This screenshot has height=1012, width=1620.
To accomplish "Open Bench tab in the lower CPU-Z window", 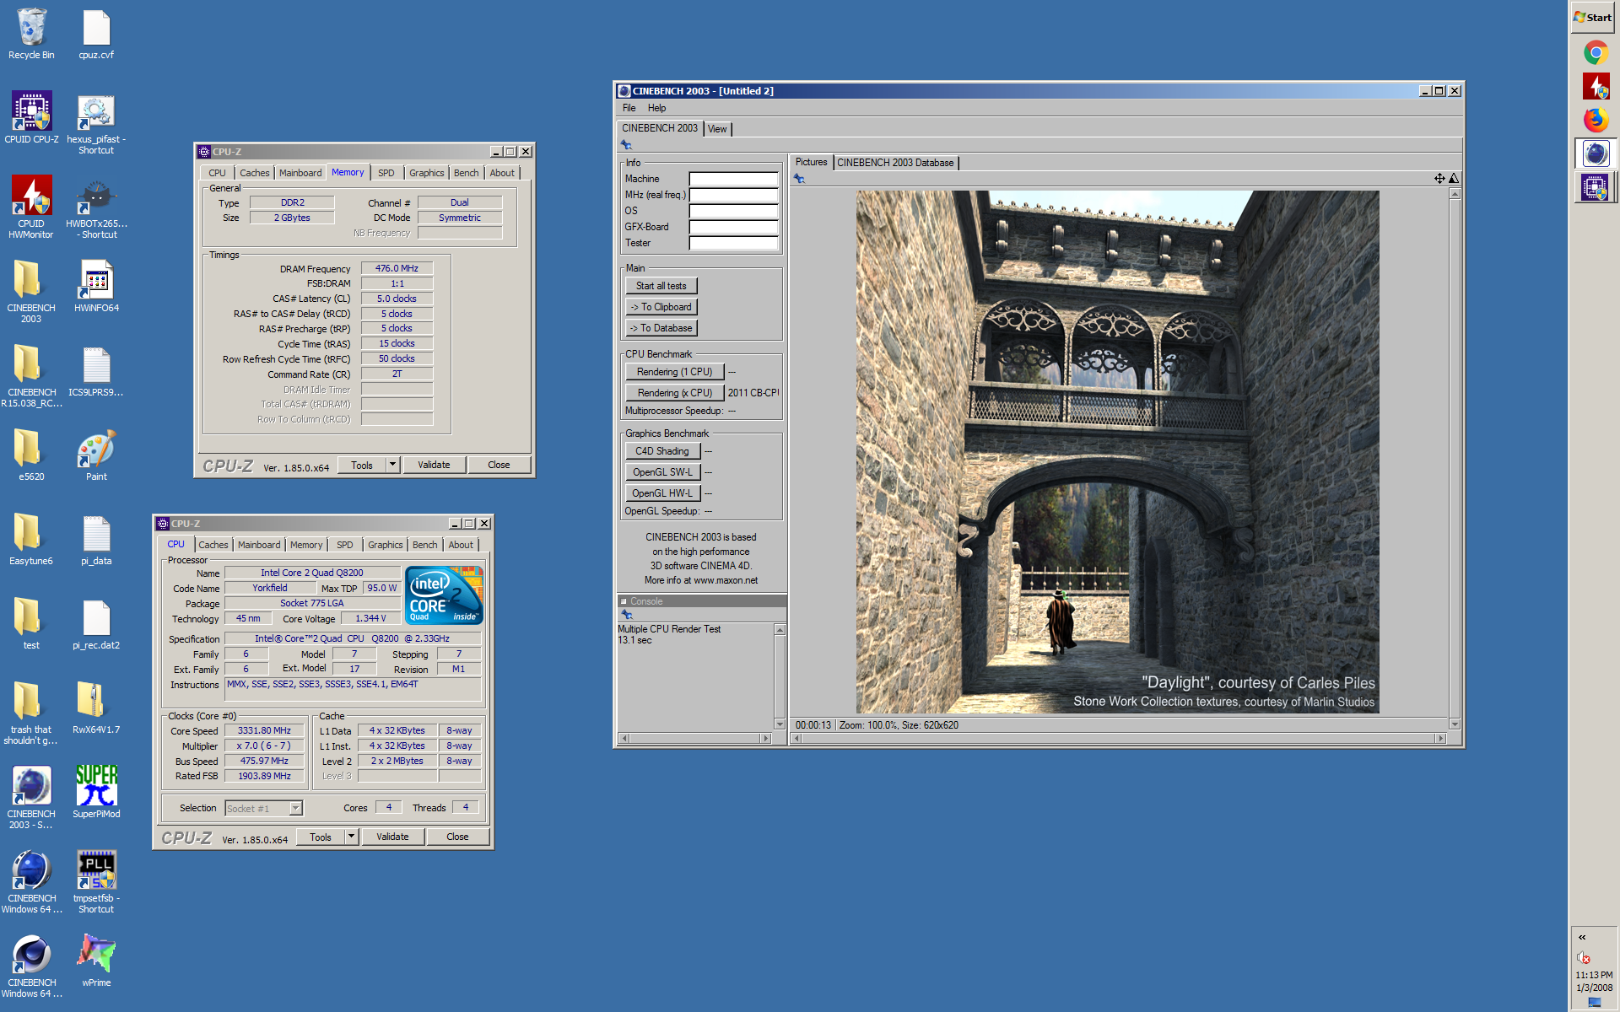I will tap(424, 545).
